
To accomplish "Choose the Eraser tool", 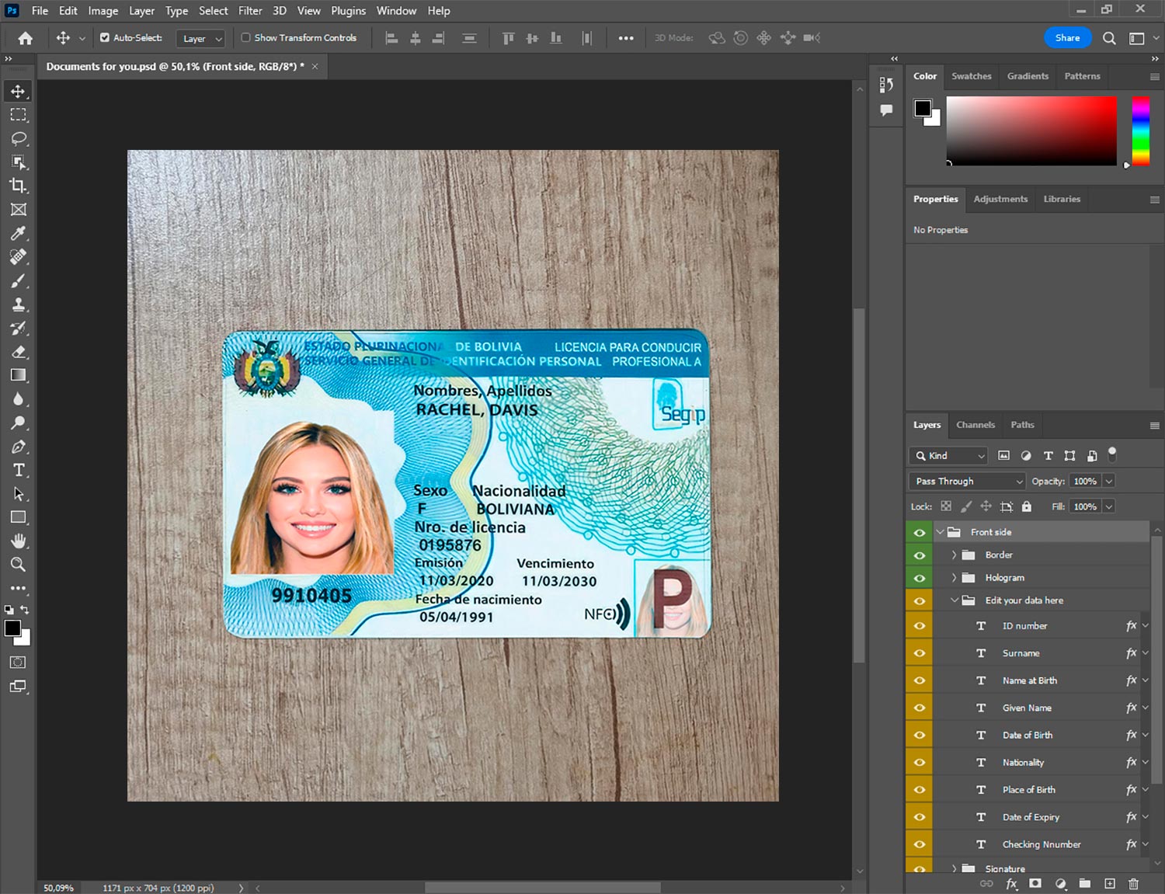I will coord(19,352).
